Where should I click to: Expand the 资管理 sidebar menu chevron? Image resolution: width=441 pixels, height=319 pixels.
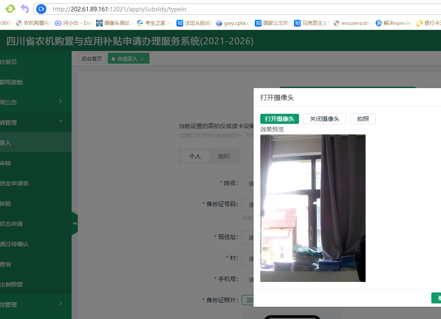pos(61,303)
